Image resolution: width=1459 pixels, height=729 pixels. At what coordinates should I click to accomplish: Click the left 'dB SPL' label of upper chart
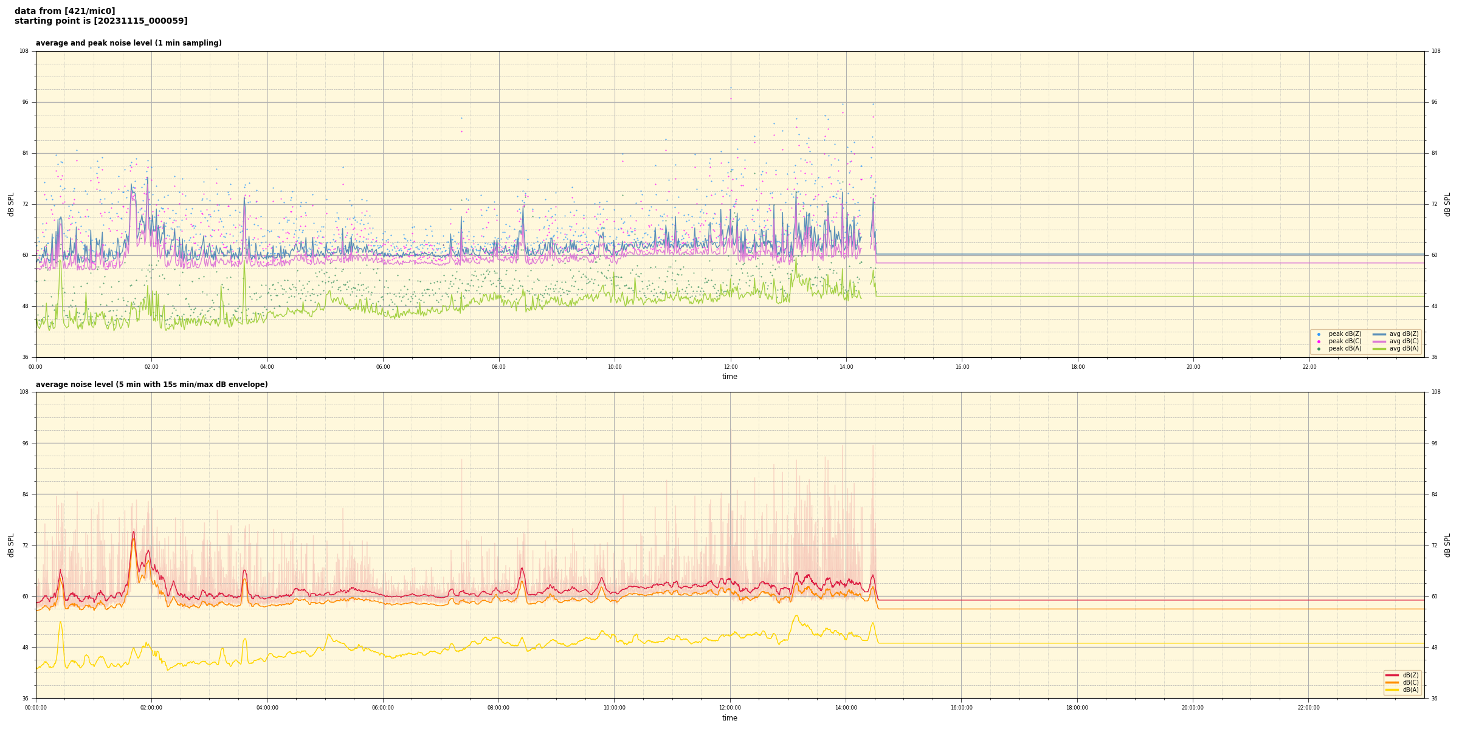(11, 204)
